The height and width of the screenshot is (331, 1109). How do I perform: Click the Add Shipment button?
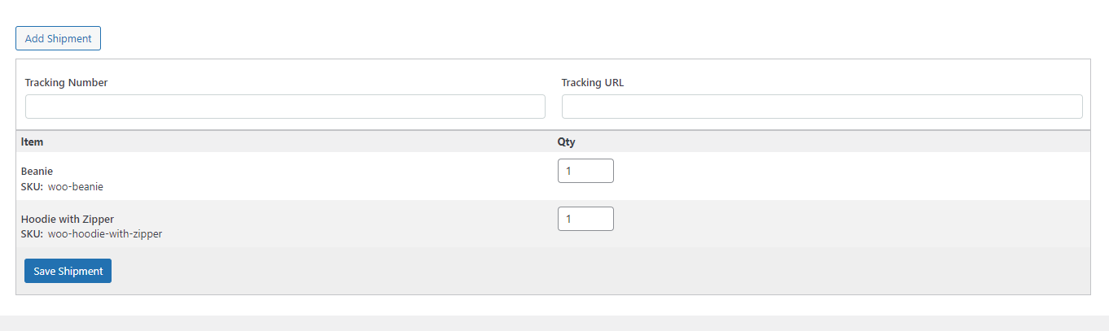(58, 38)
